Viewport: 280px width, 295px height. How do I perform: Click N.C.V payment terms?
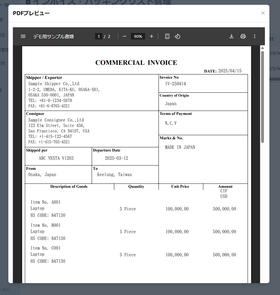pos(171,123)
